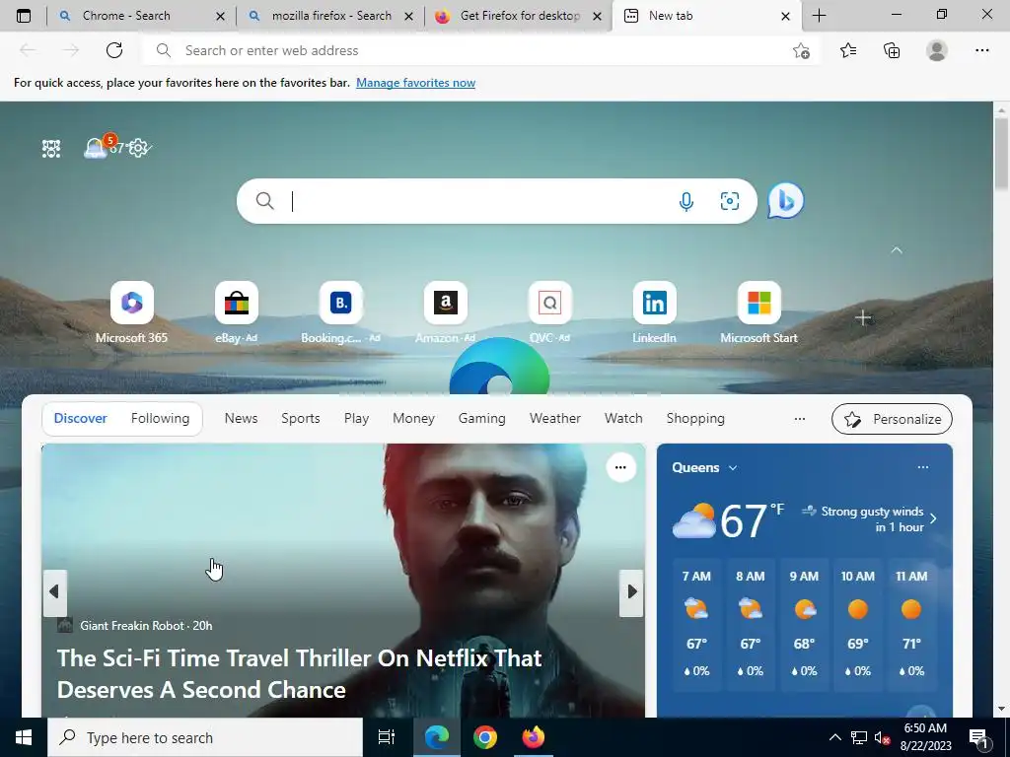This screenshot has width=1010, height=757.
Task: Open Booking.com quick link tile
Action: 340,312
